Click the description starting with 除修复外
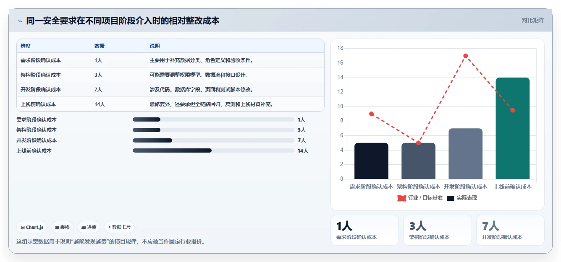 [212, 104]
